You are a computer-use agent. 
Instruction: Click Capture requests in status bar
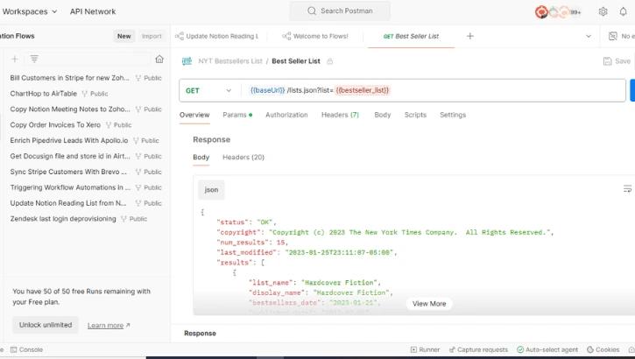[478, 349]
